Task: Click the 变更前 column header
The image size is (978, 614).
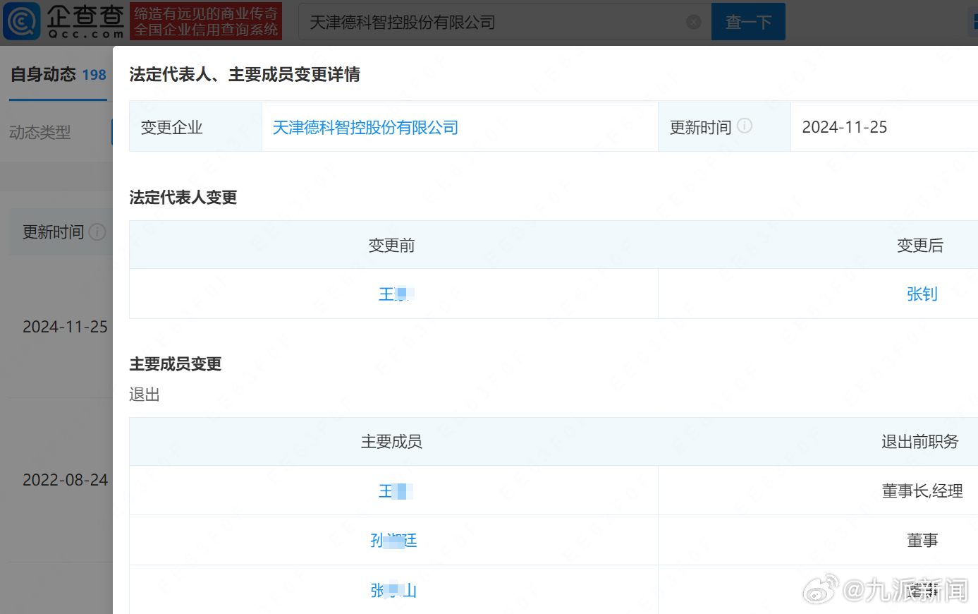Action: pos(391,246)
